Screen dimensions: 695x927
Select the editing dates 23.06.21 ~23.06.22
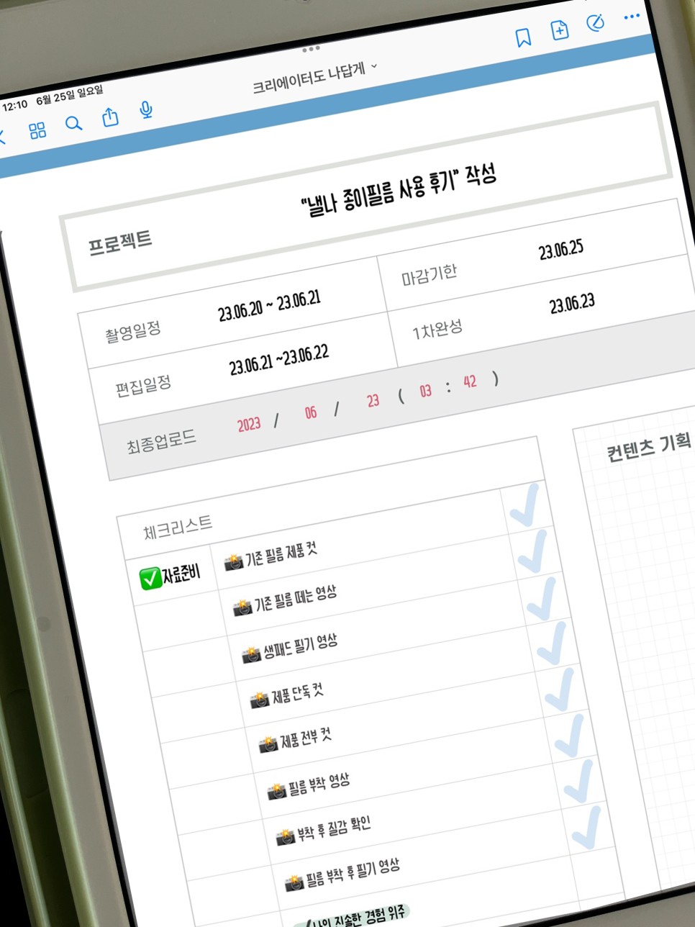(279, 360)
